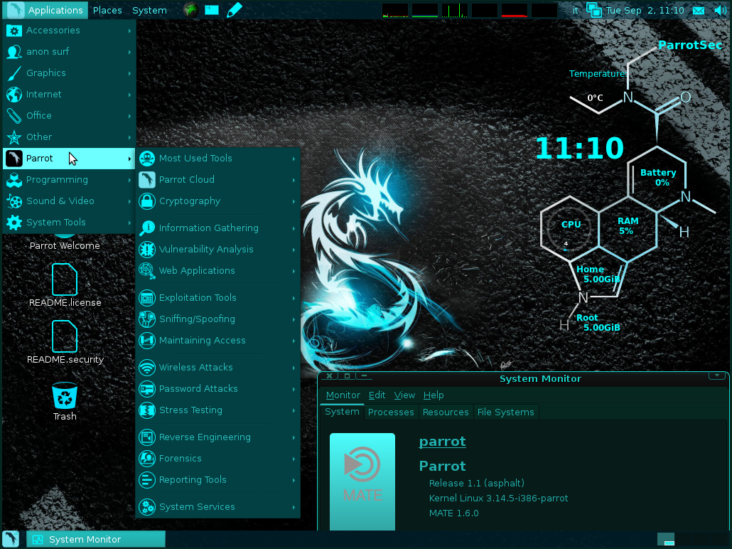Switch to the Resources tab
The height and width of the screenshot is (549, 732).
pyautogui.click(x=446, y=412)
